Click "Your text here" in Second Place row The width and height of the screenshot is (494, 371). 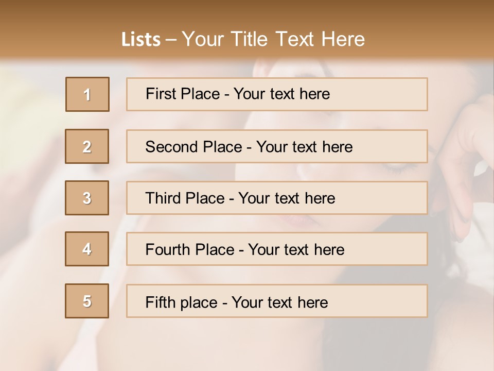(x=304, y=147)
